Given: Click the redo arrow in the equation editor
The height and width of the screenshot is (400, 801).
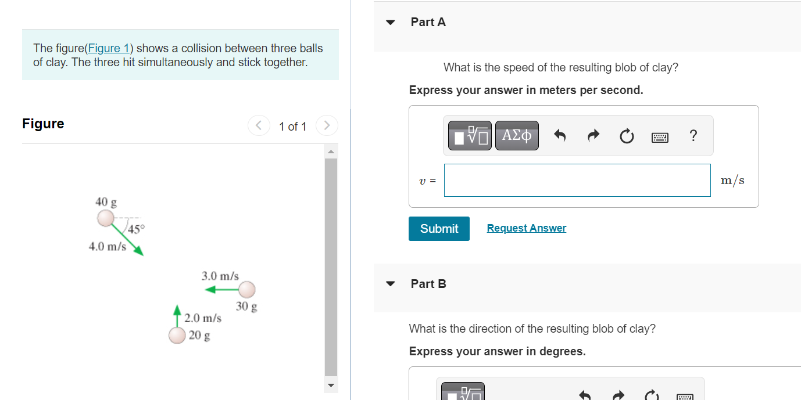Looking at the screenshot, I should pos(593,135).
